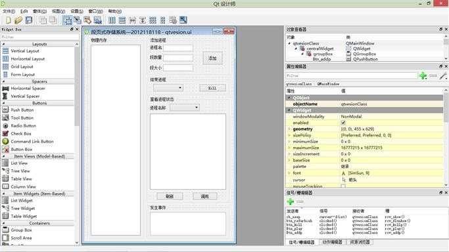Click the Save Form floppy icon
The height and width of the screenshot is (252, 449).
[29, 20]
